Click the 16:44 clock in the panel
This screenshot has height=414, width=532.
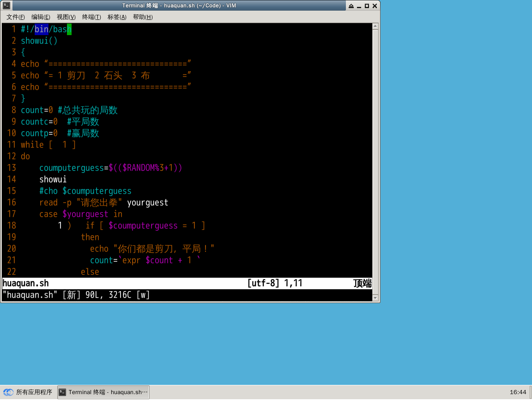[x=518, y=392]
